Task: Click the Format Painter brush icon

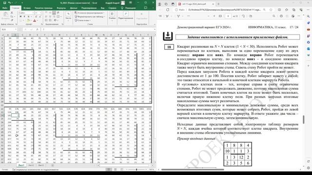Action: coord(12,20)
